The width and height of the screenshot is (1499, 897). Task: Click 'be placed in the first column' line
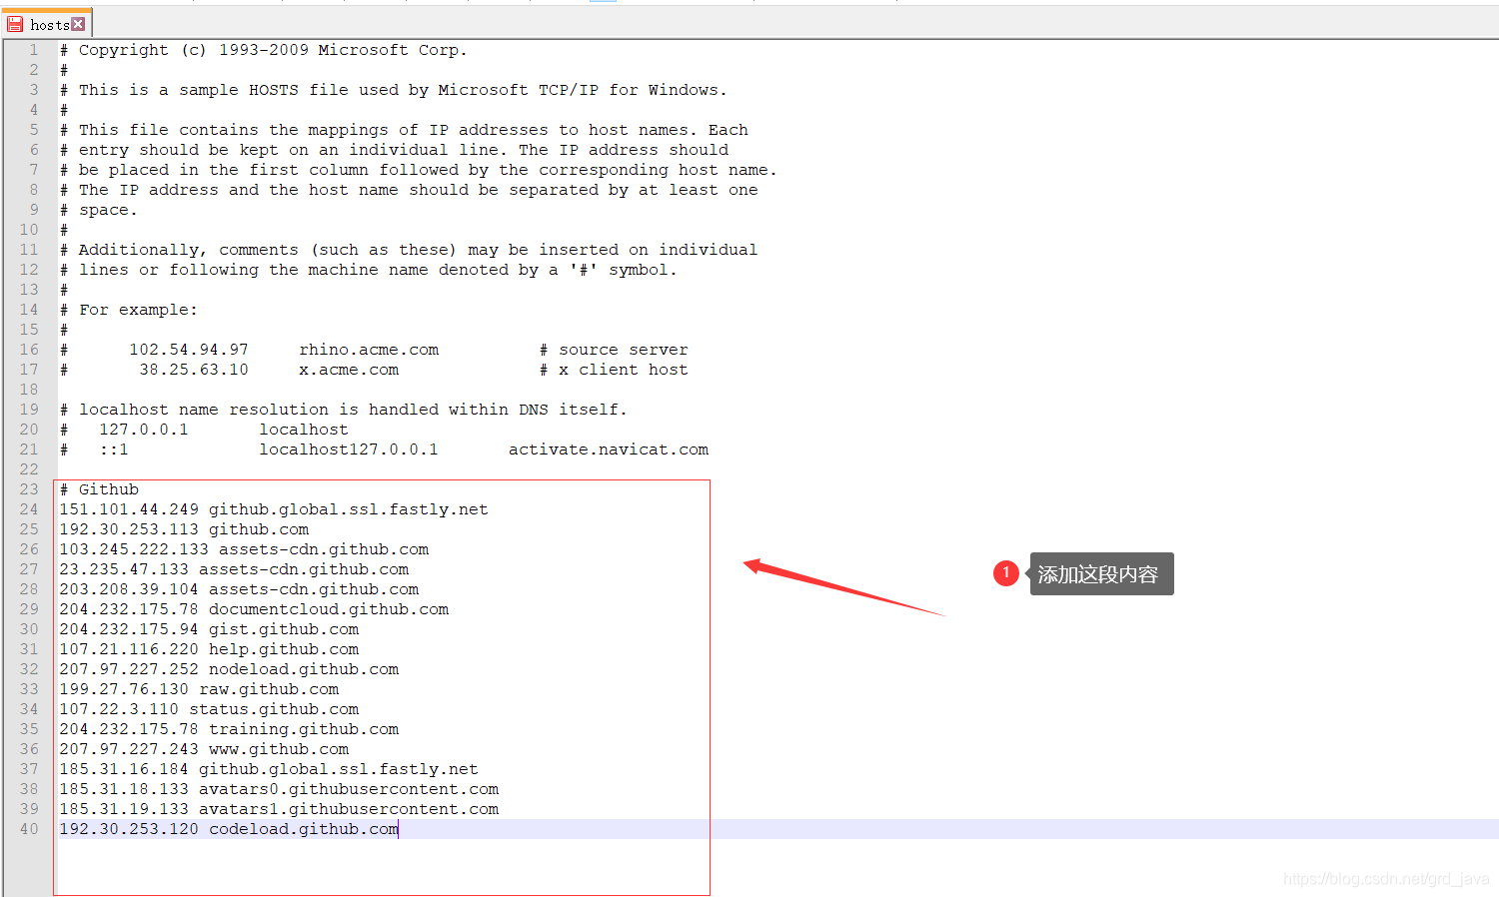[418, 170]
